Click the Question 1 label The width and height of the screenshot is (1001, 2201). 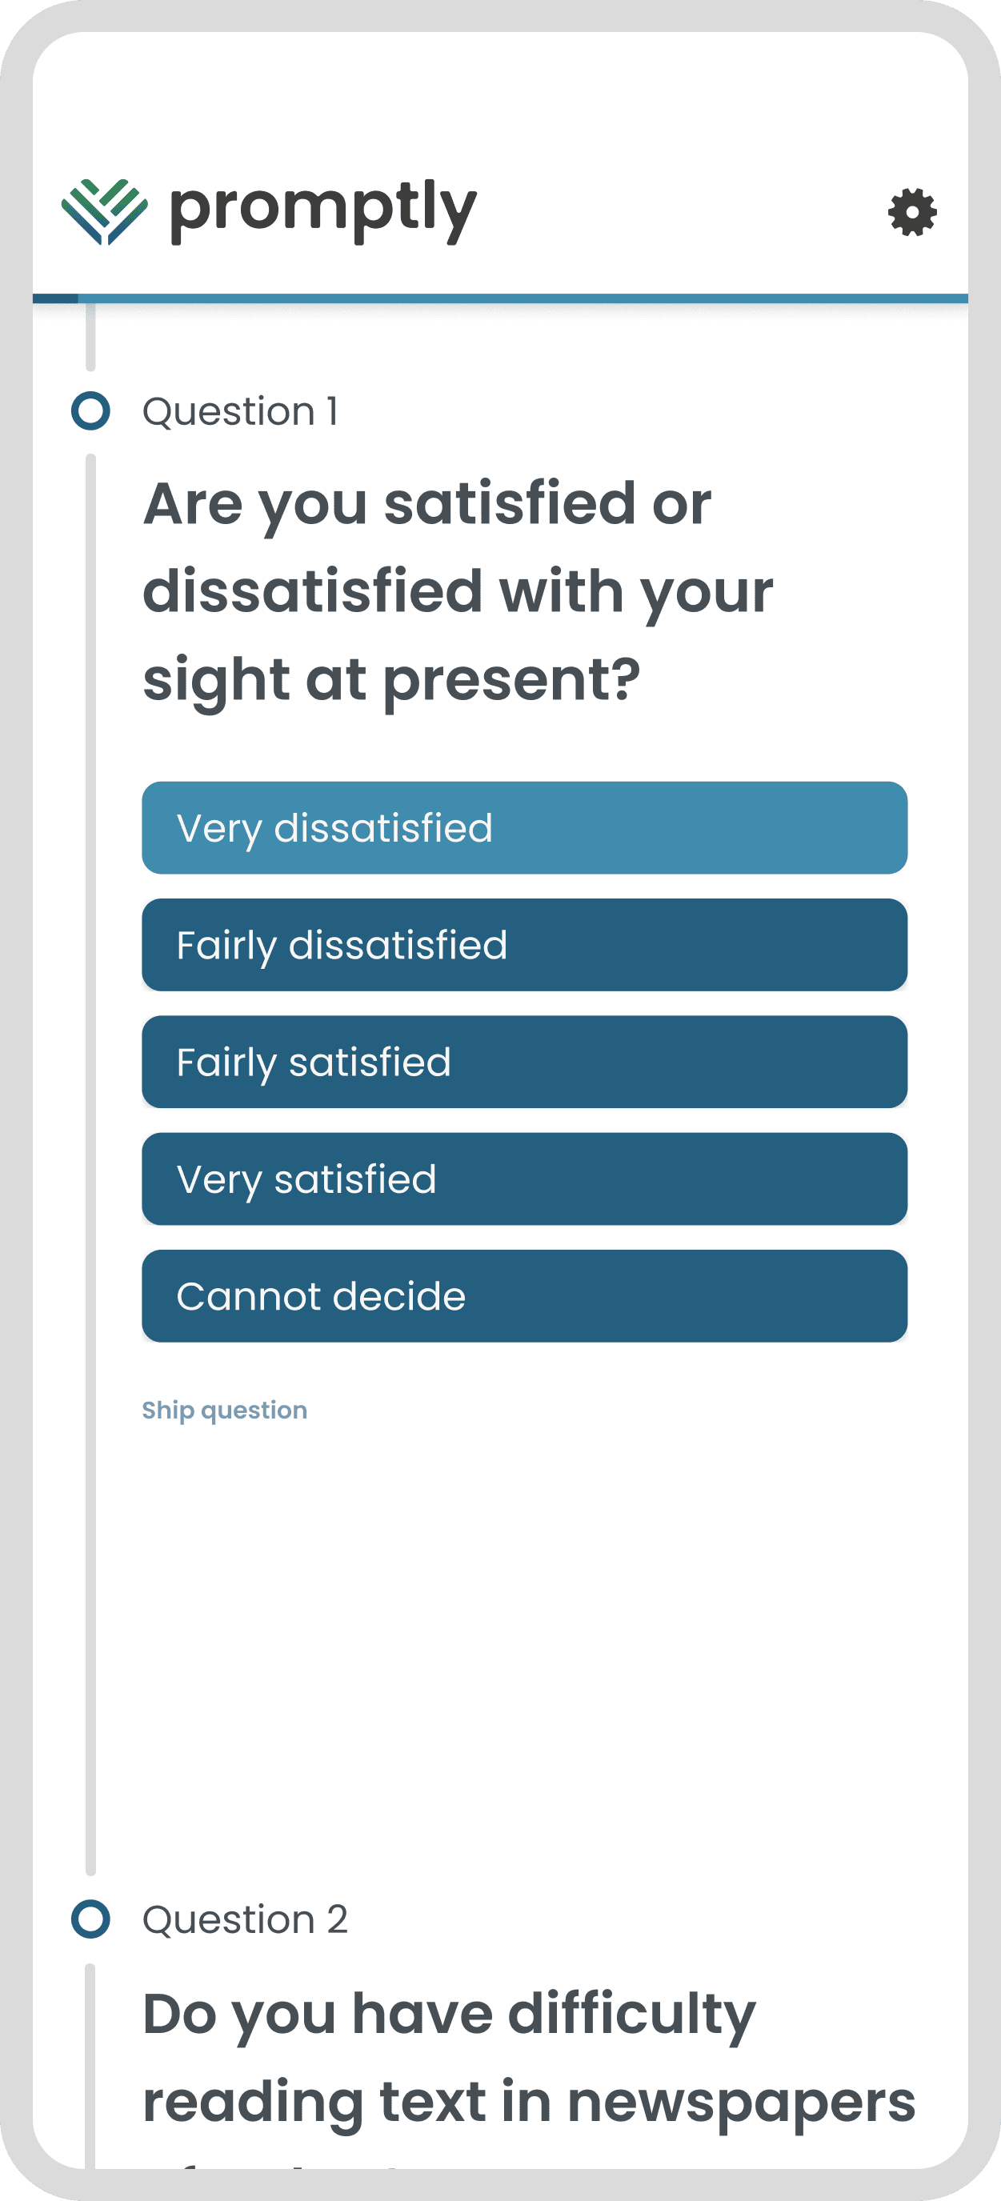[240, 411]
